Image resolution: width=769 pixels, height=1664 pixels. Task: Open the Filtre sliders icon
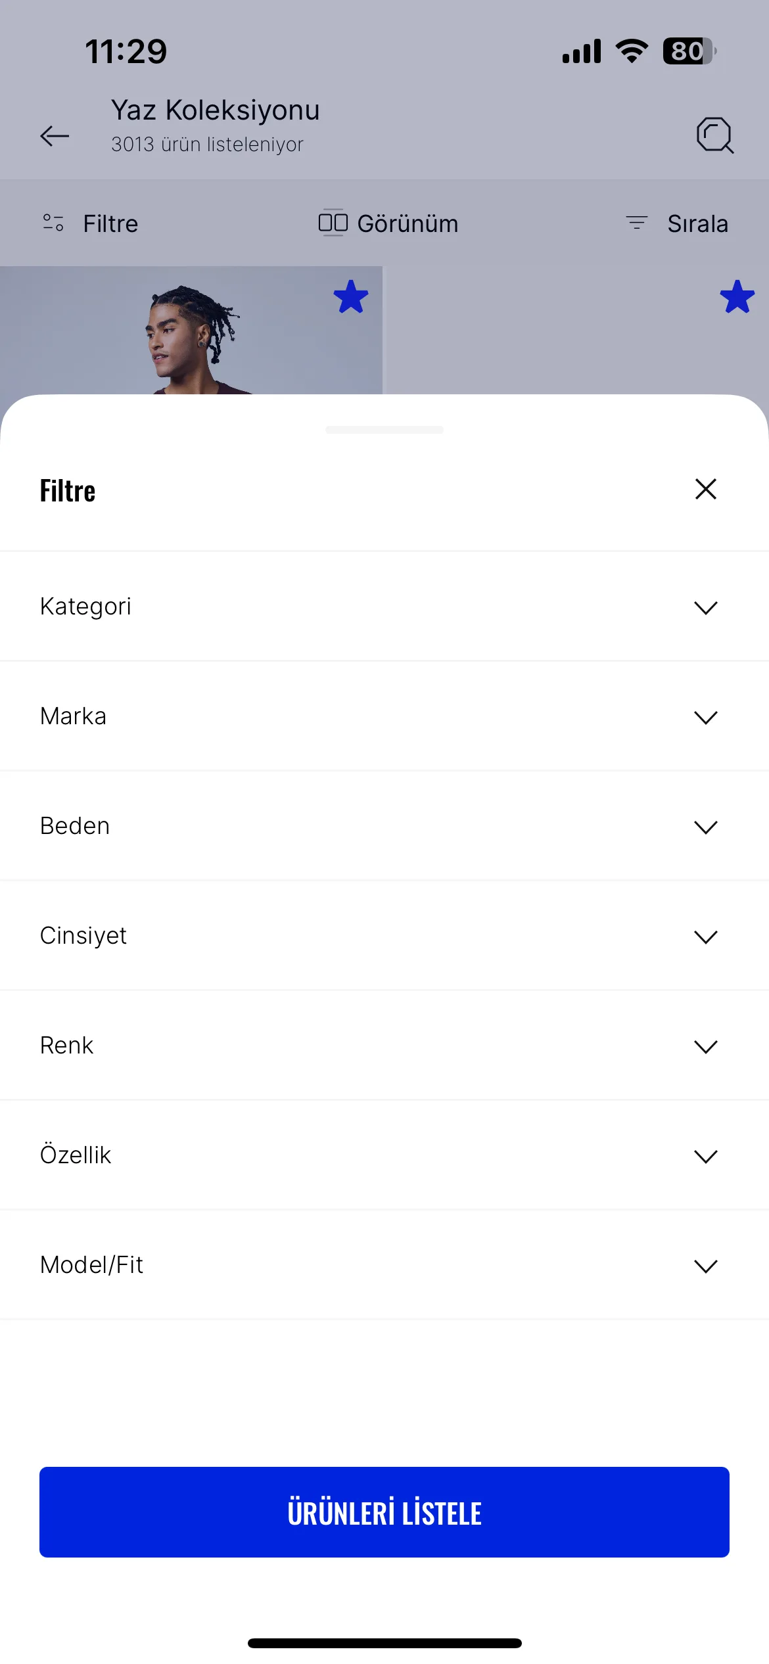[x=53, y=223]
